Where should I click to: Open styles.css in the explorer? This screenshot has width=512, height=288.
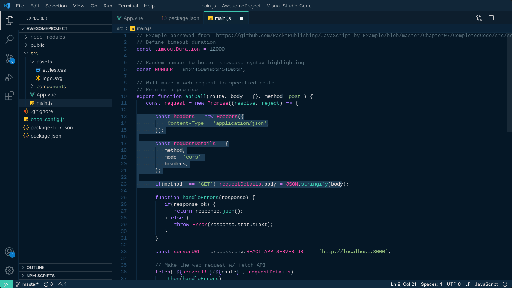click(65, 70)
